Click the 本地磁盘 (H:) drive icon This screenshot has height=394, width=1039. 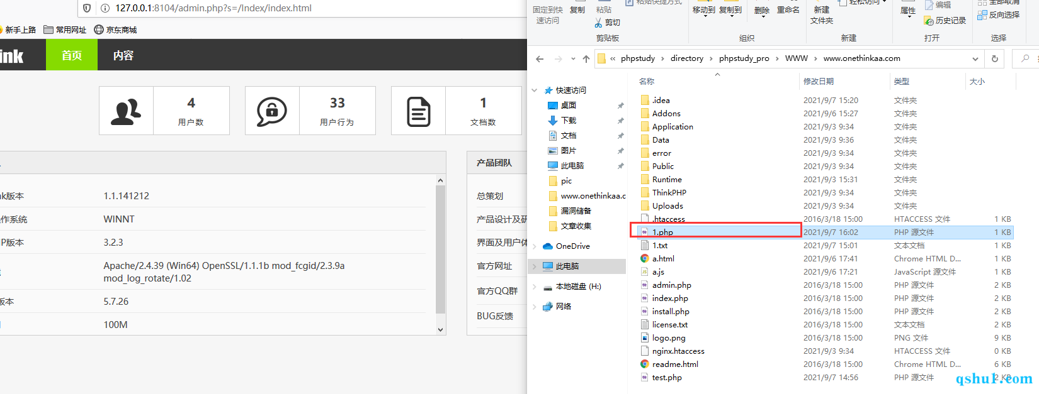(x=548, y=287)
